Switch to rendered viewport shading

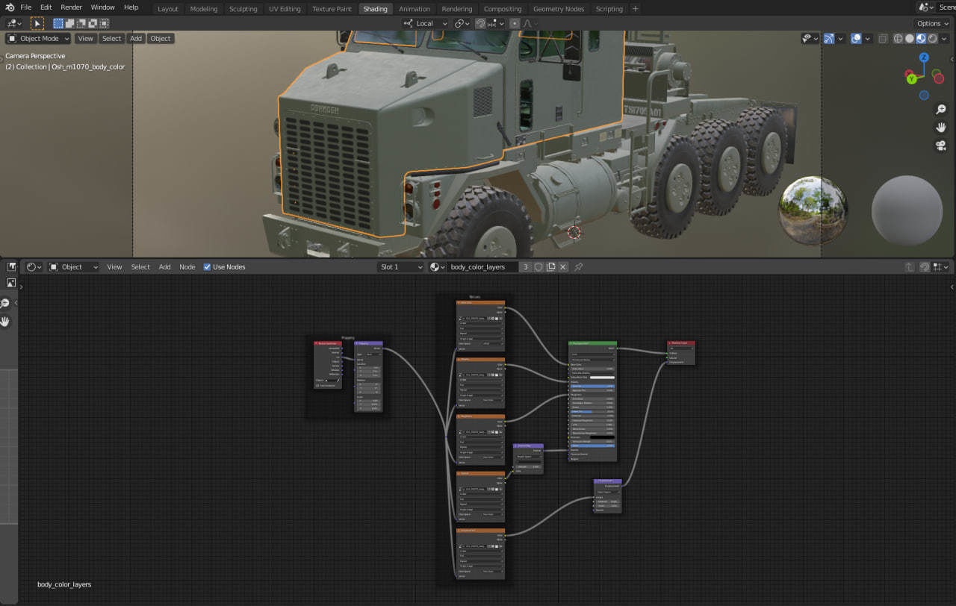pos(932,38)
